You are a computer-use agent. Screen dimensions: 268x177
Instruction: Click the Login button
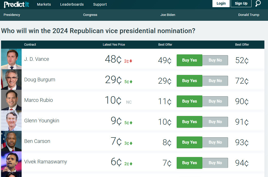tap(221, 4)
